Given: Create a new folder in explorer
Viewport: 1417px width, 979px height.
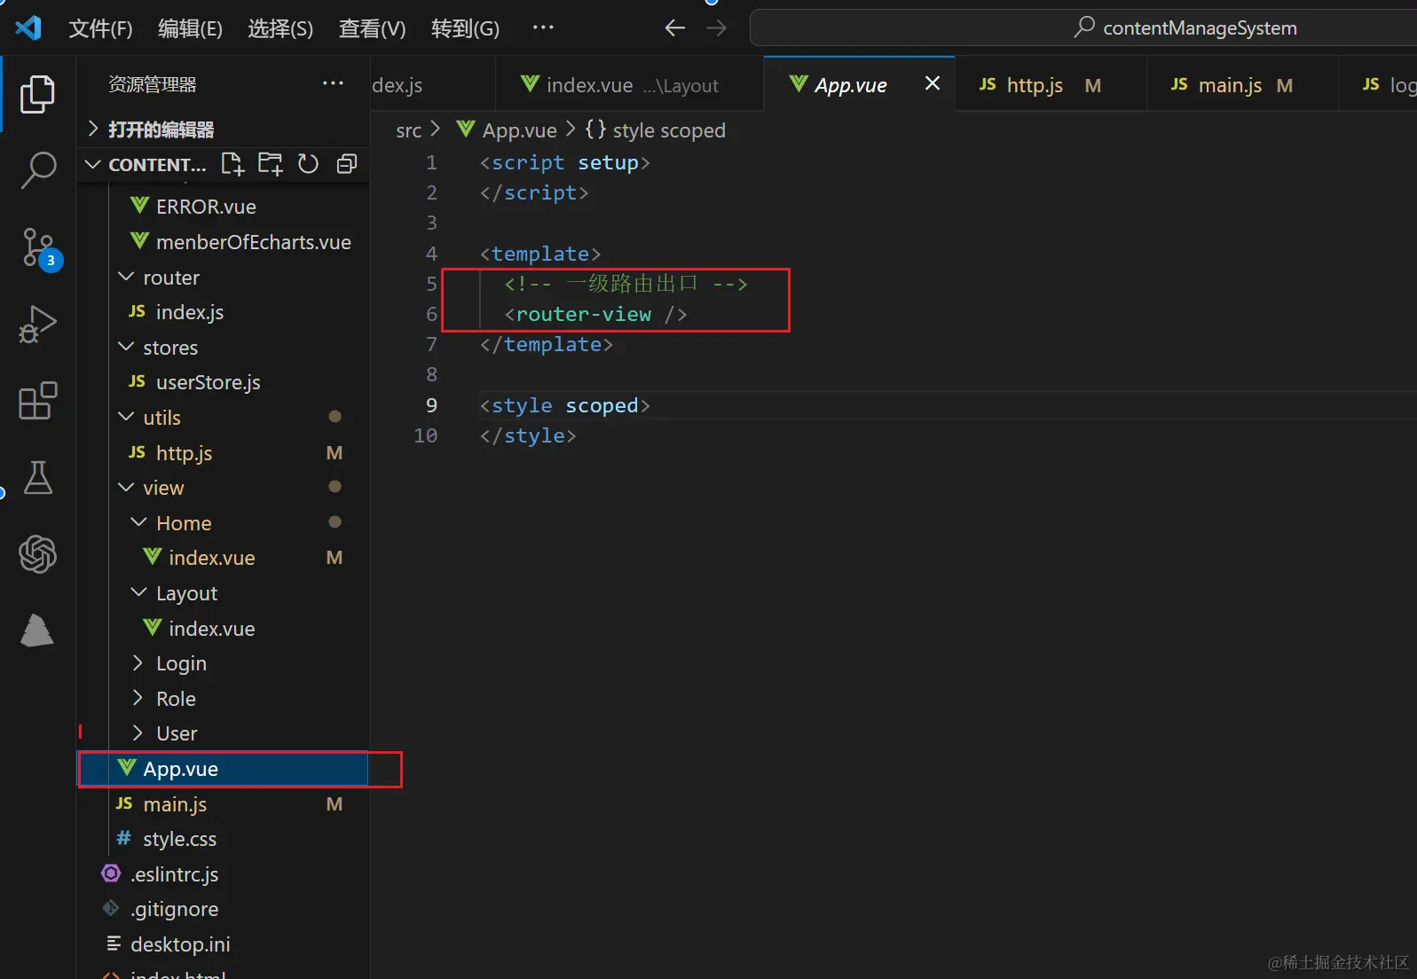Looking at the screenshot, I should click(x=270, y=164).
